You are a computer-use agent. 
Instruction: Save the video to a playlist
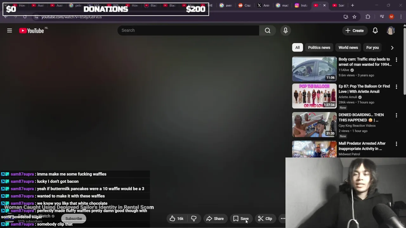pos(241,218)
